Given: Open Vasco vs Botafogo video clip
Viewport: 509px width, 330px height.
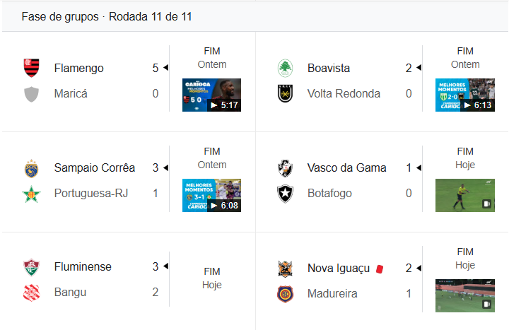Looking at the screenshot, I should (x=464, y=195).
